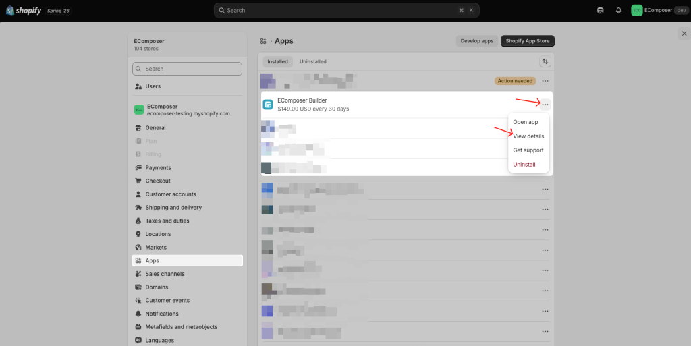Screen dimensions: 691x346
Task: Click the Spring '26 edition badge
Action: point(58,11)
